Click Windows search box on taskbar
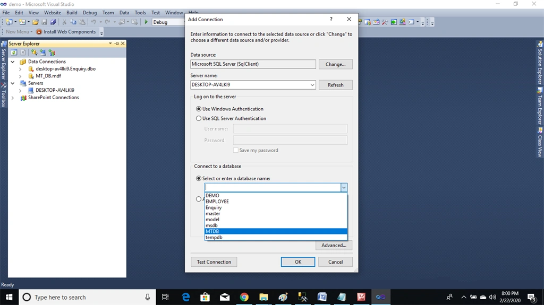The image size is (544, 305). [x=87, y=297]
